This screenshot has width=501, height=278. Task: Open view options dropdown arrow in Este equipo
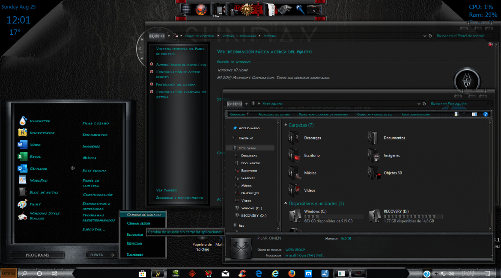pos(464,114)
